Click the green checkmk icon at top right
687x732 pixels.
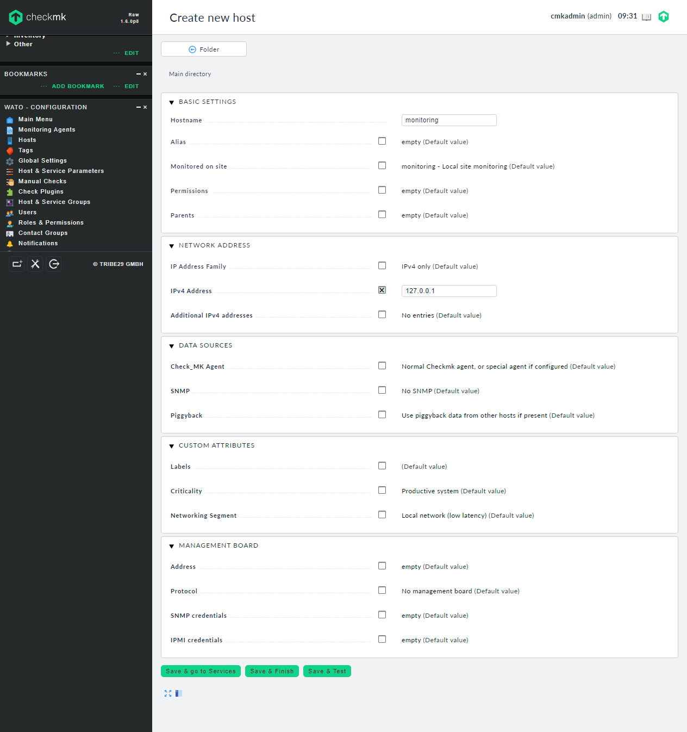[664, 16]
